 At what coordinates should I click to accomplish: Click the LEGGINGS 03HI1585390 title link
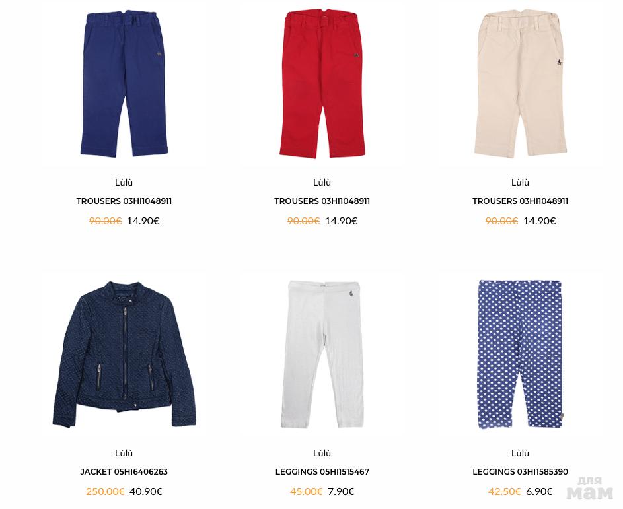click(521, 471)
